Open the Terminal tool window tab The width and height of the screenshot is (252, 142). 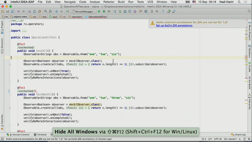(x=40, y=135)
